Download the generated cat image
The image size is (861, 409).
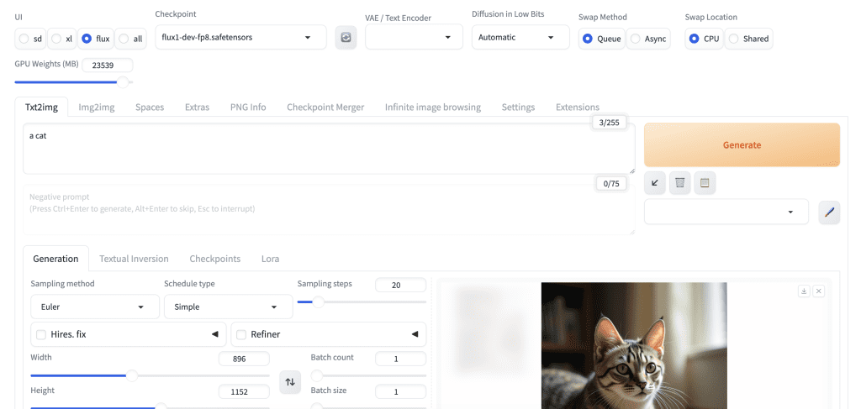[x=804, y=291]
